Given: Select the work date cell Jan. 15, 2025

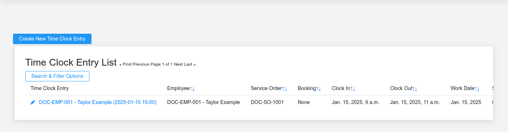Looking at the screenshot, I should (466, 102).
